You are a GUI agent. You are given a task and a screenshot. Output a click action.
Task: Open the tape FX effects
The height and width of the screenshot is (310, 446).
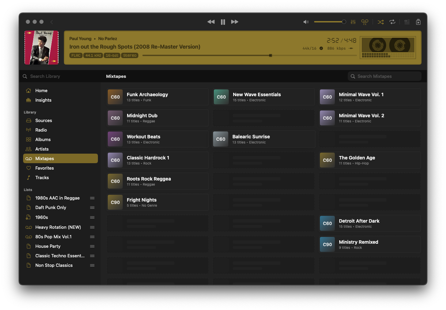tap(365, 22)
